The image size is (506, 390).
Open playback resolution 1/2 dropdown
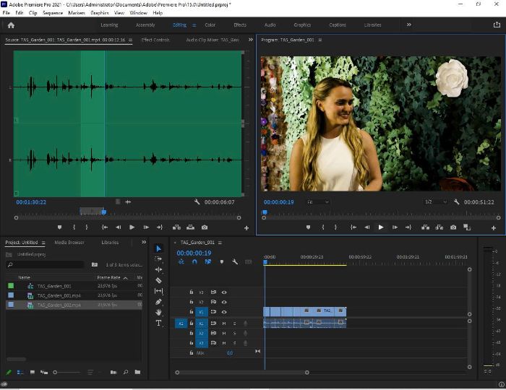(435, 201)
